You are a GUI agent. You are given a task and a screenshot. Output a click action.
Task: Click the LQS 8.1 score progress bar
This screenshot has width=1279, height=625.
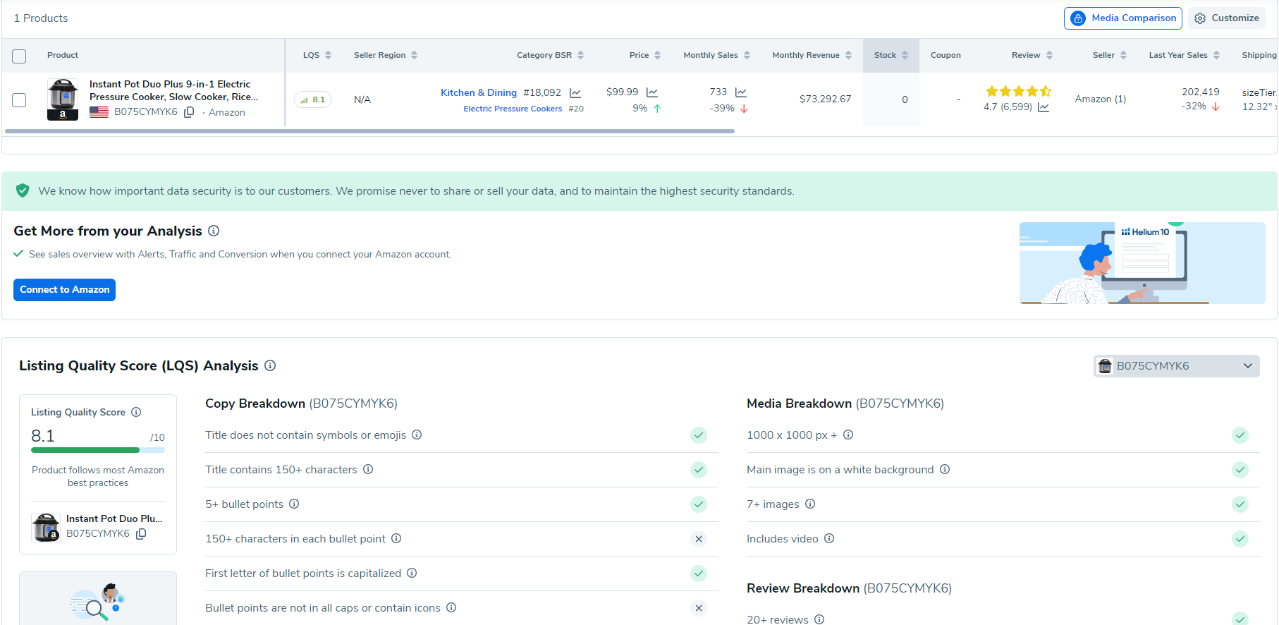pos(98,450)
